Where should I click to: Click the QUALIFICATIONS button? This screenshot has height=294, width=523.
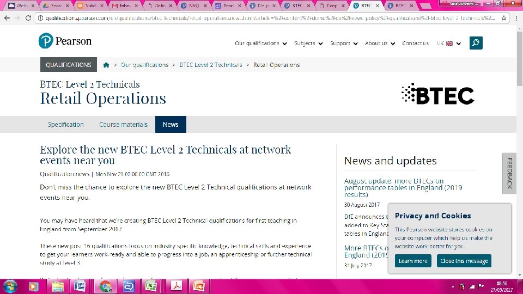click(x=69, y=65)
